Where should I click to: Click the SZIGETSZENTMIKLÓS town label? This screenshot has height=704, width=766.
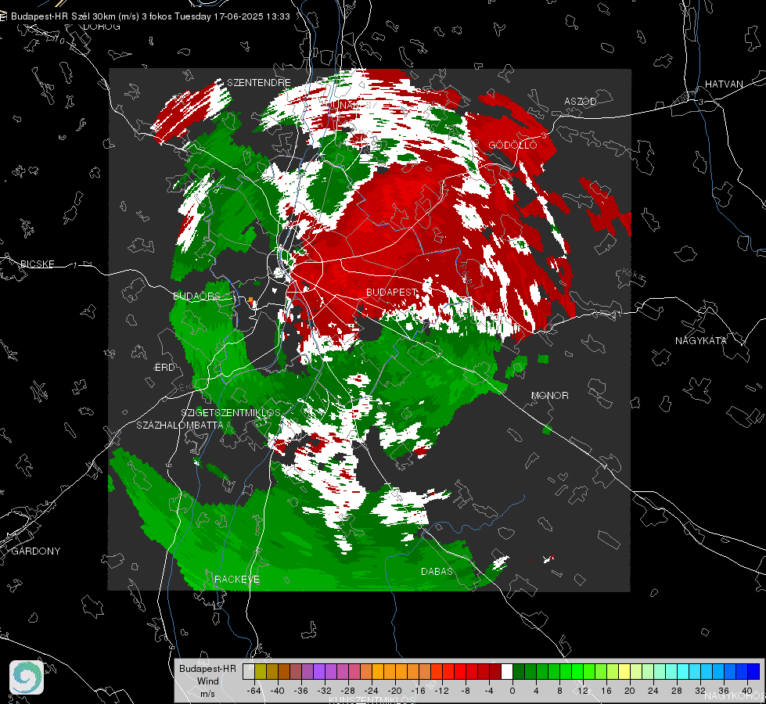[231, 413]
